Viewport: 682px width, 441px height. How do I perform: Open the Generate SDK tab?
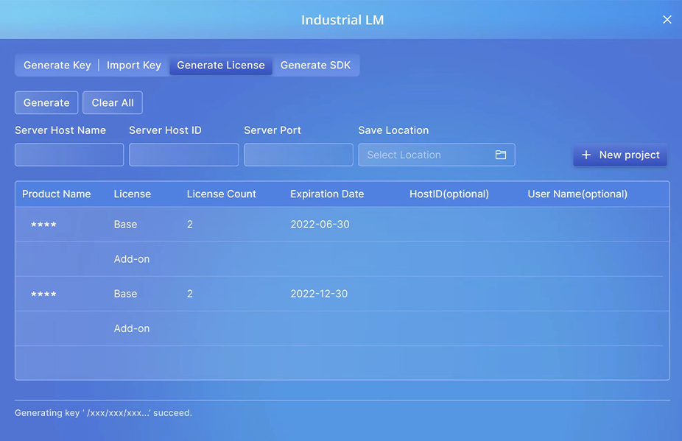click(x=315, y=66)
